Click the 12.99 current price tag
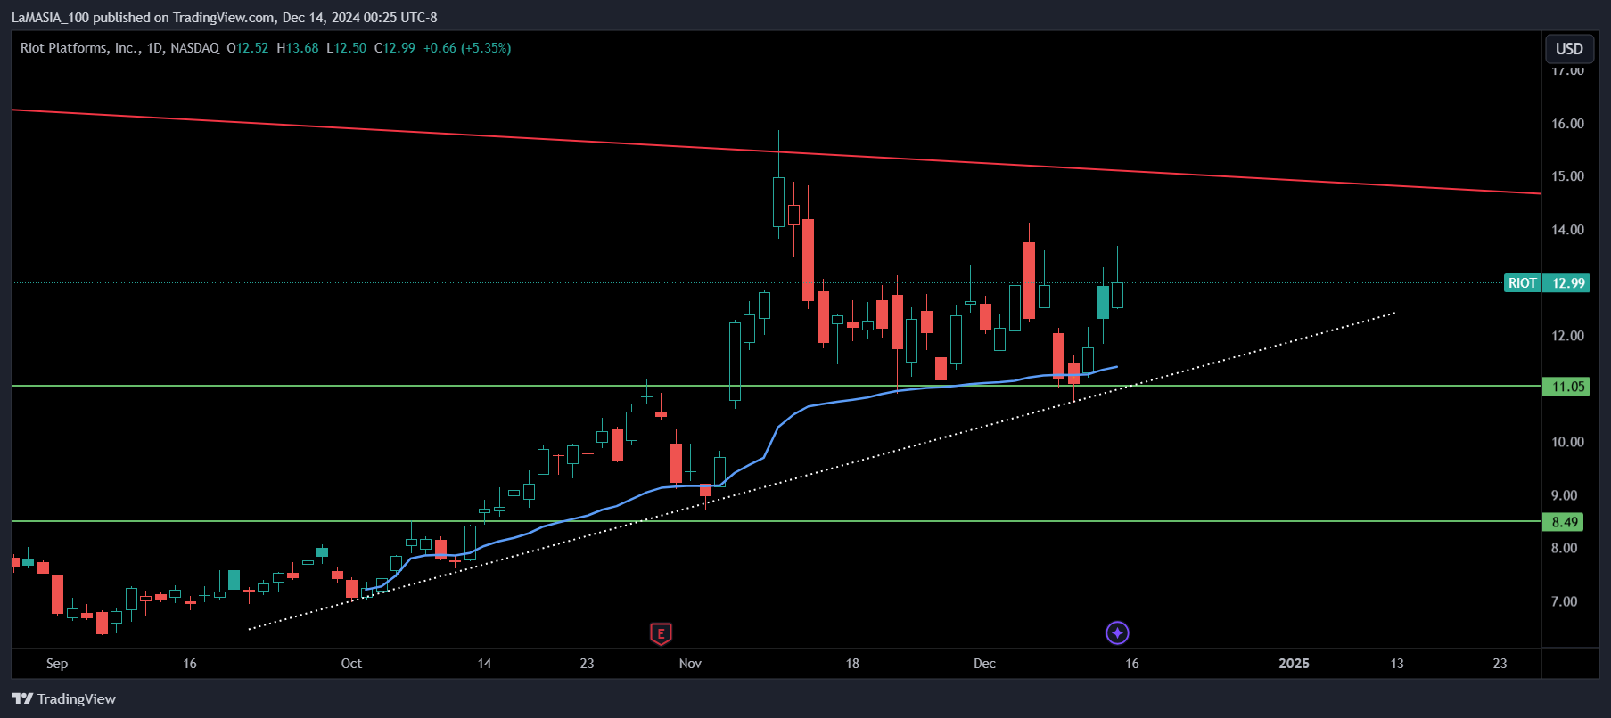1611x718 pixels. click(x=1568, y=283)
